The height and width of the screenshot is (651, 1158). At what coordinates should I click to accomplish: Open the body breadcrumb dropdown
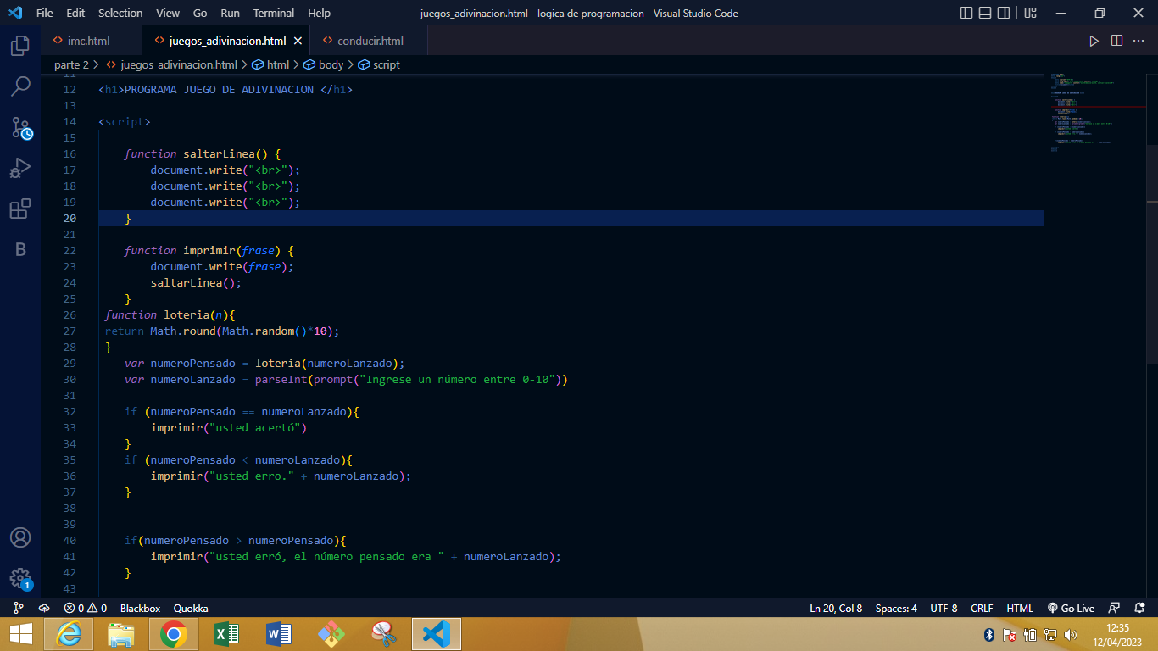324,64
